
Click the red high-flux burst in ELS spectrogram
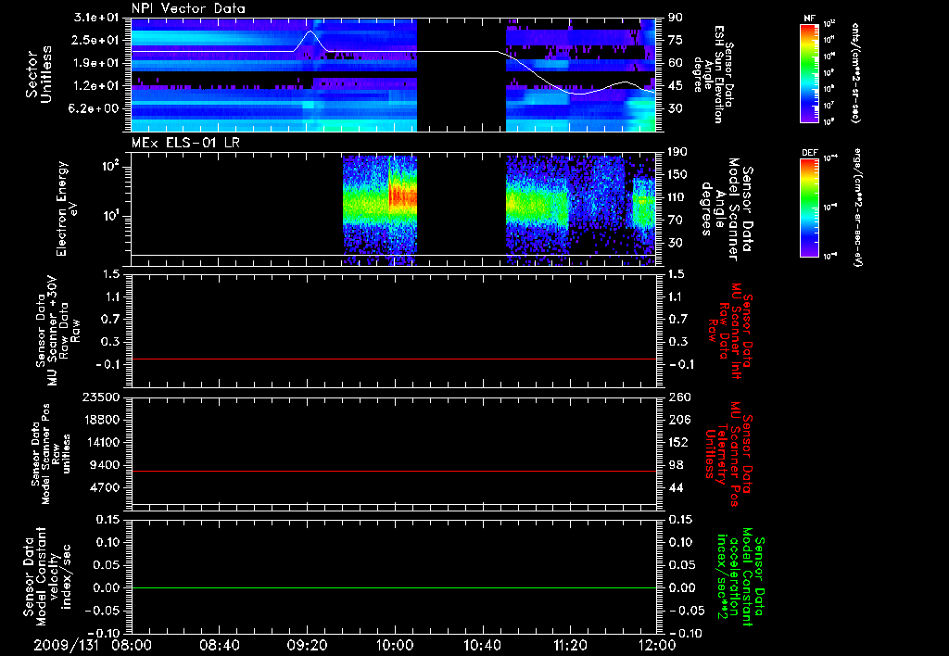click(403, 196)
